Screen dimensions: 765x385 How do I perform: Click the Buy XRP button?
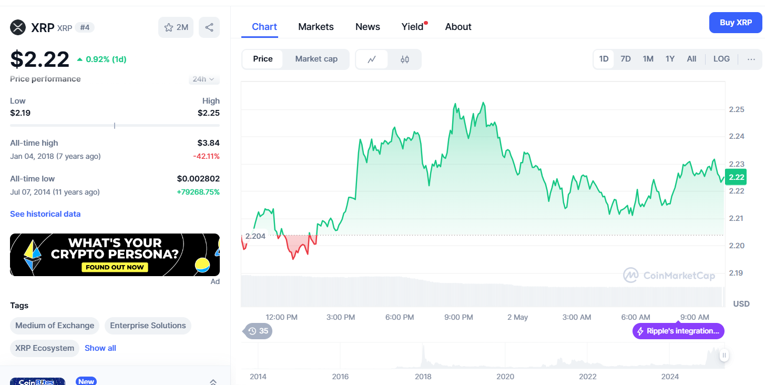pyautogui.click(x=735, y=23)
